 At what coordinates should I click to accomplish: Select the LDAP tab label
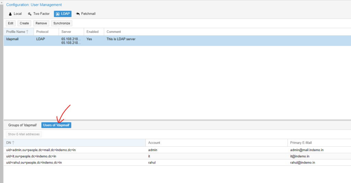click(x=65, y=14)
